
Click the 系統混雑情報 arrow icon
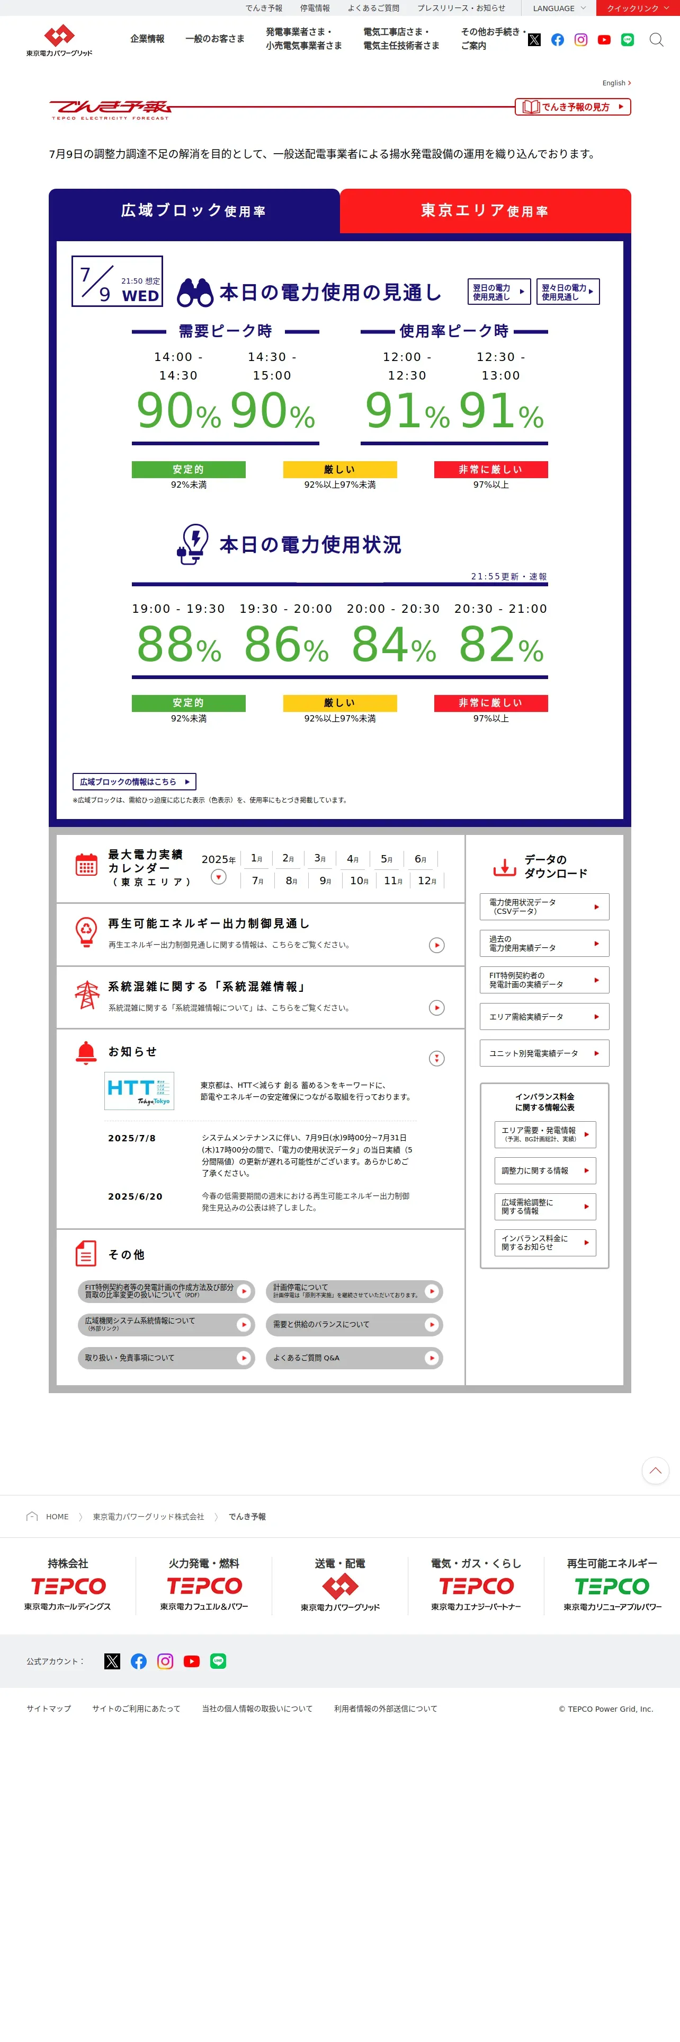(436, 1008)
